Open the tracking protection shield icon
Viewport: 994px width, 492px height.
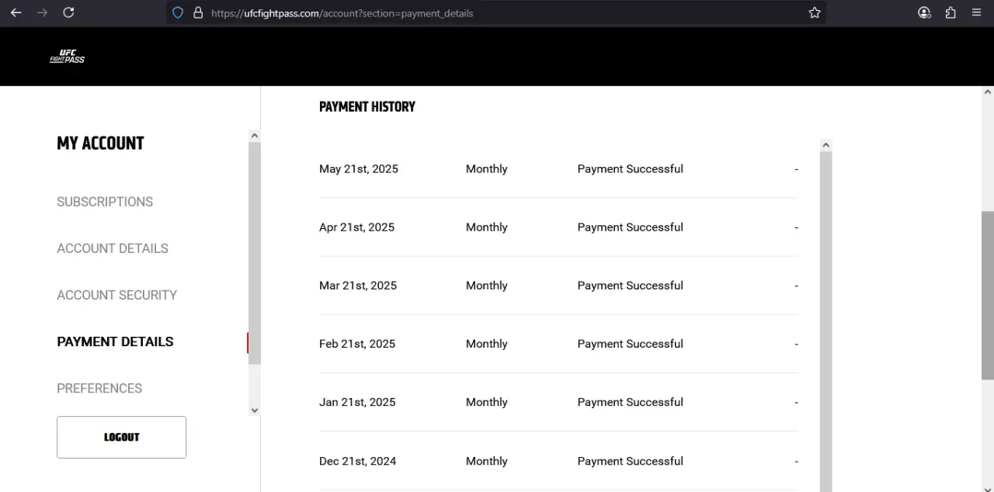click(x=178, y=12)
